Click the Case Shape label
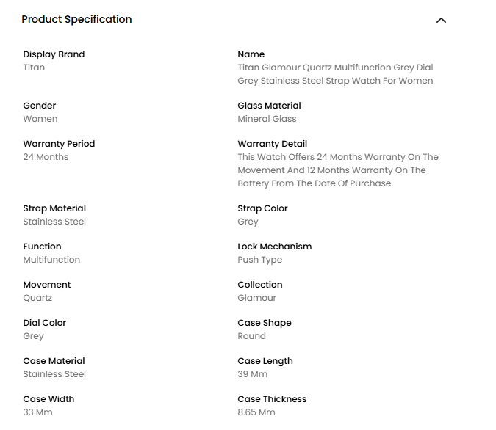The width and height of the screenshot is (496, 430). (264, 323)
